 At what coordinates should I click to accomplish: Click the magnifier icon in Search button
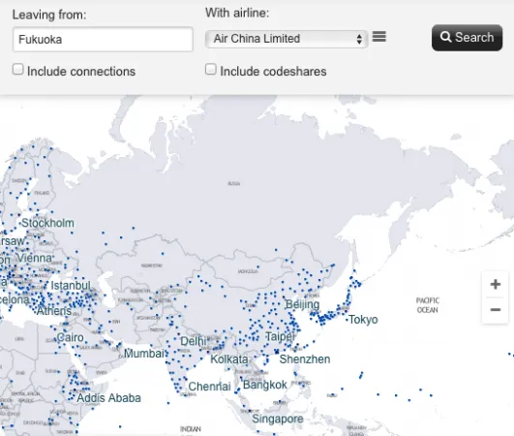click(x=445, y=37)
